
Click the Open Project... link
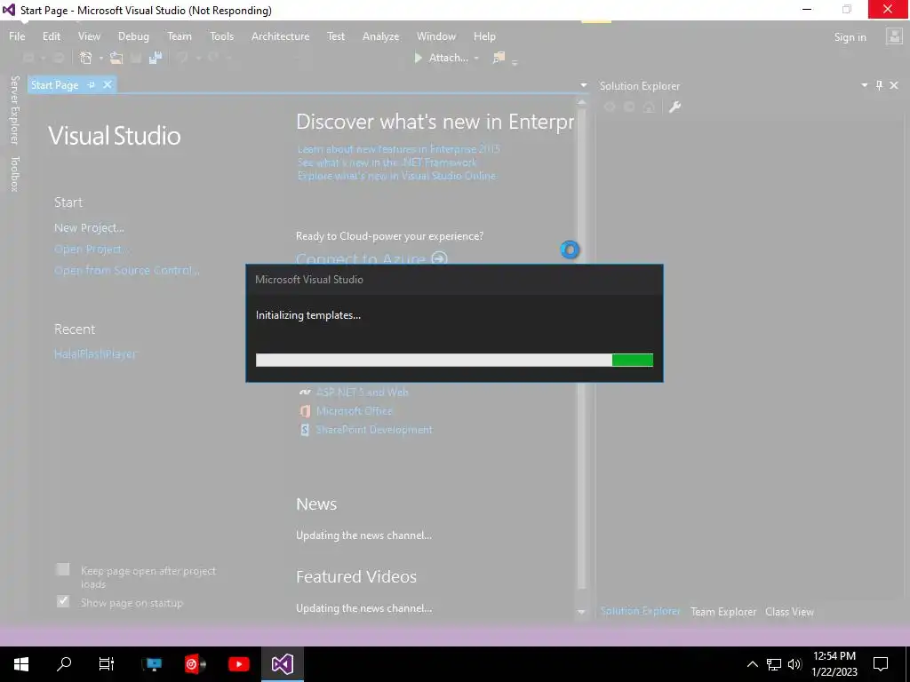(90, 249)
